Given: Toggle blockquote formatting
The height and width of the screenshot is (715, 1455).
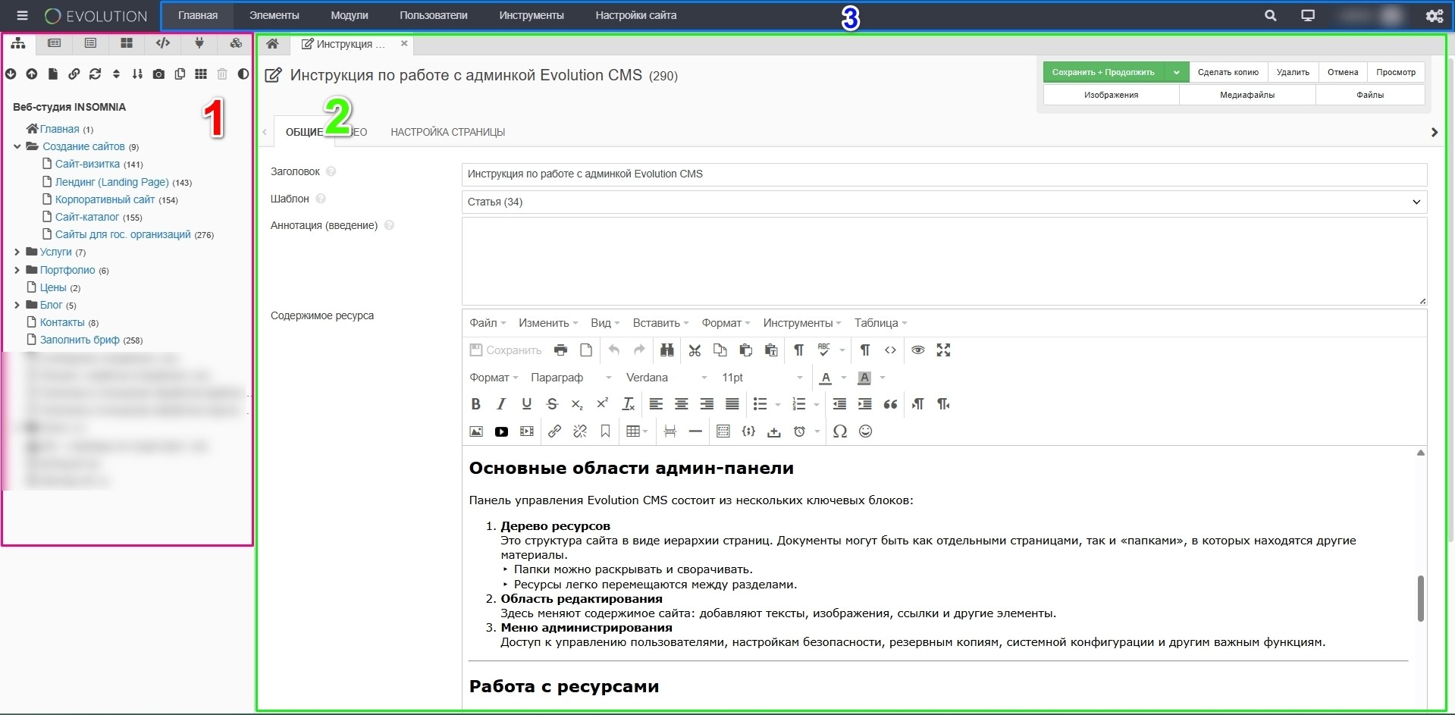Looking at the screenshot, I should click(x=890, y=404).
